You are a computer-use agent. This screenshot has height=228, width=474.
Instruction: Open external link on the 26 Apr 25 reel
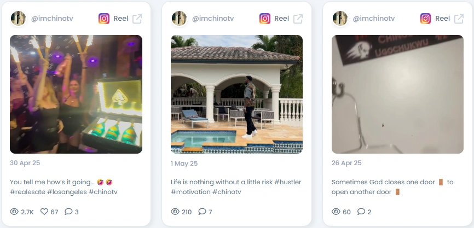(x=459, y=19)
